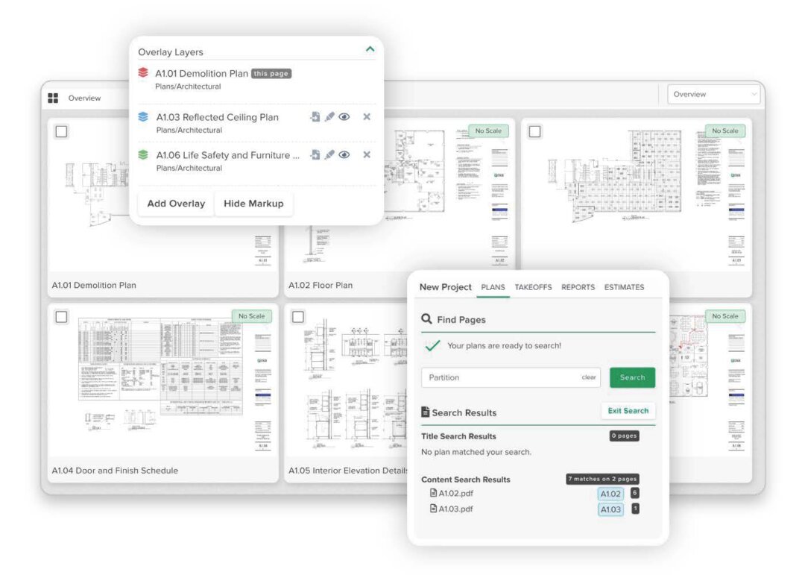Viewport: 805px width, 575px height.
Task: Check the box on A1.01 Demolition Plan thumbnail
Action: click(x=60, y=131)
